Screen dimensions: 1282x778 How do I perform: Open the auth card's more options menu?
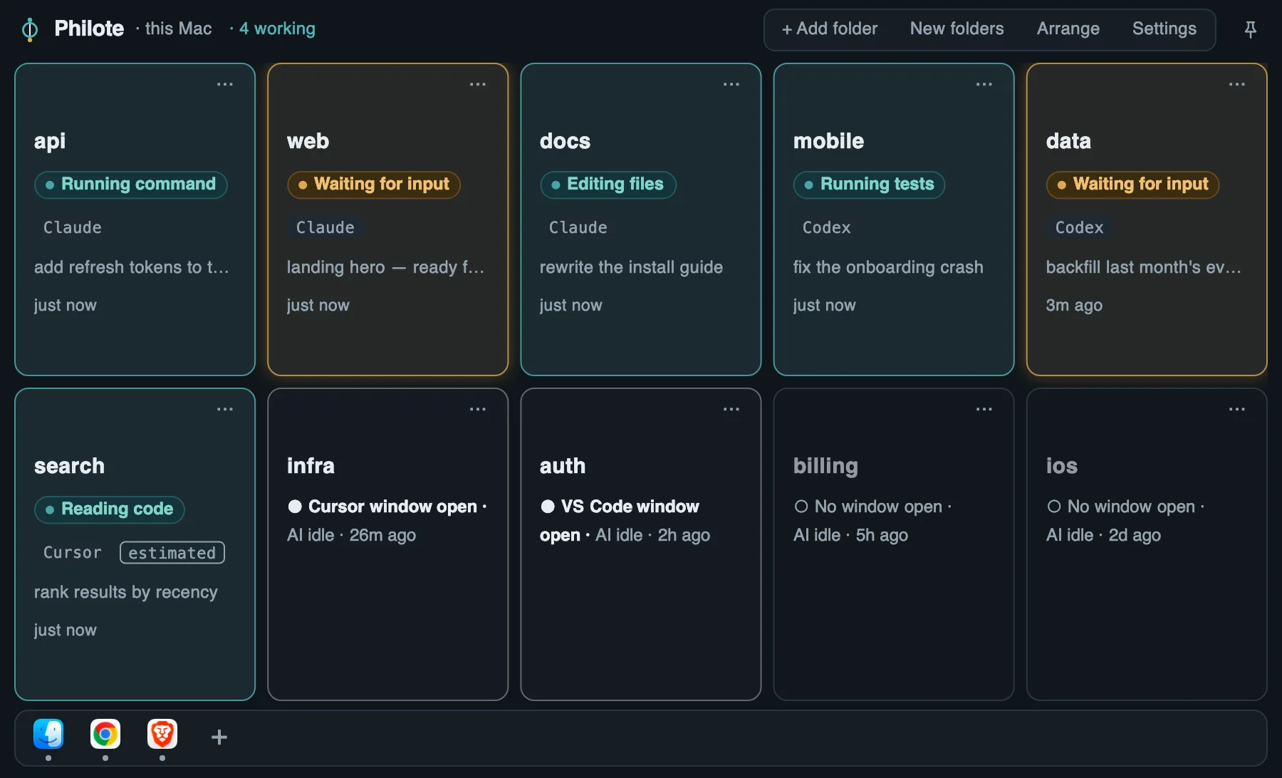tap(731, 409)
